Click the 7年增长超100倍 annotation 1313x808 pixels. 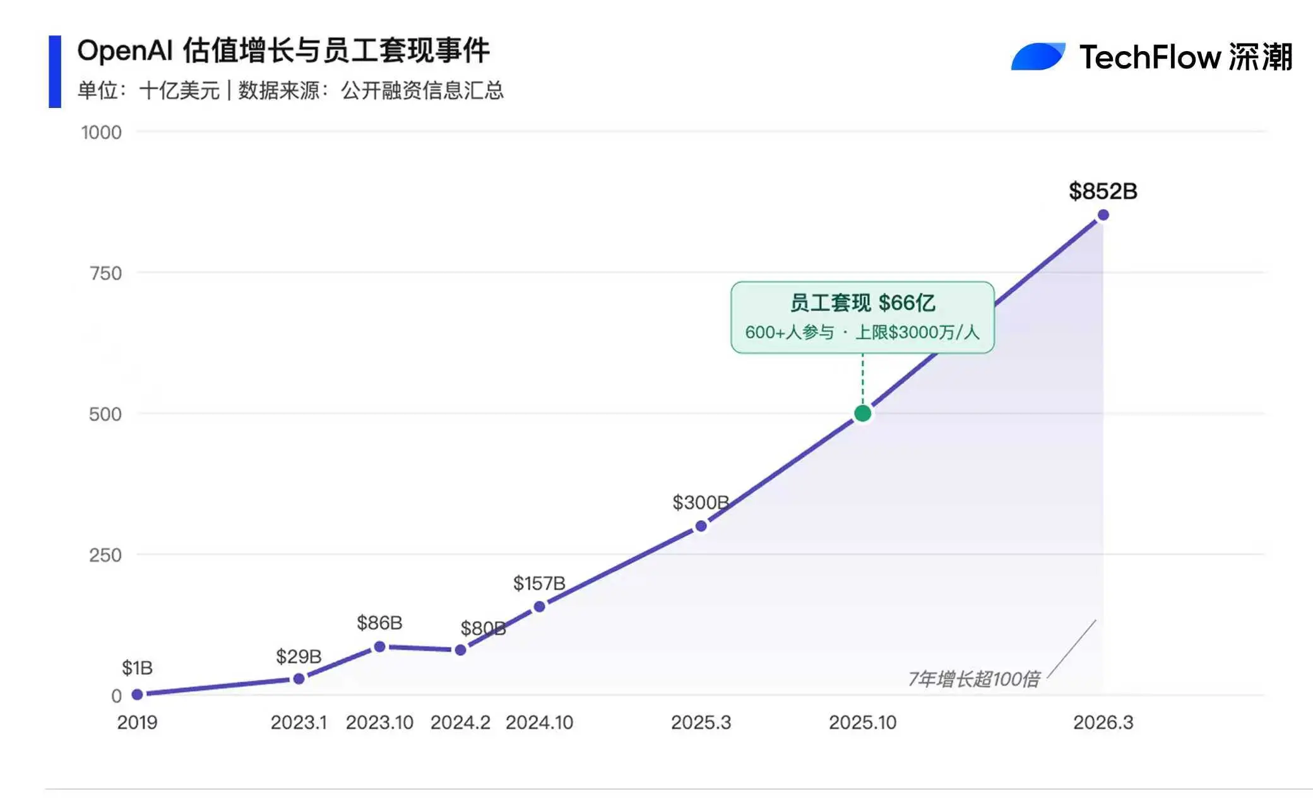(x=974, y=679)
